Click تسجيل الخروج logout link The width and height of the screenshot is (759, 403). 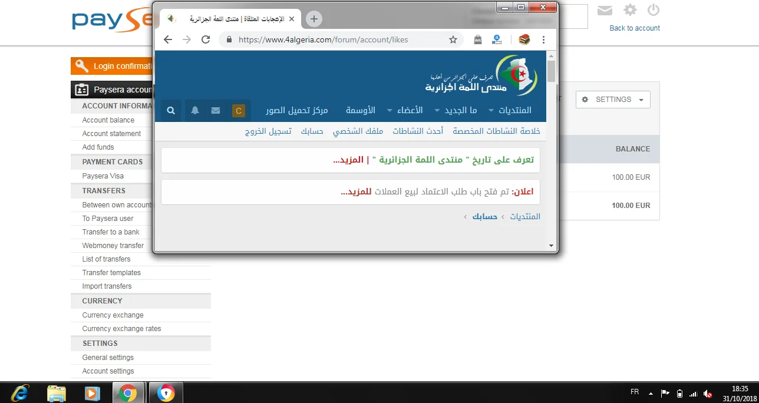pyautogui.click(x=268, y=131)
